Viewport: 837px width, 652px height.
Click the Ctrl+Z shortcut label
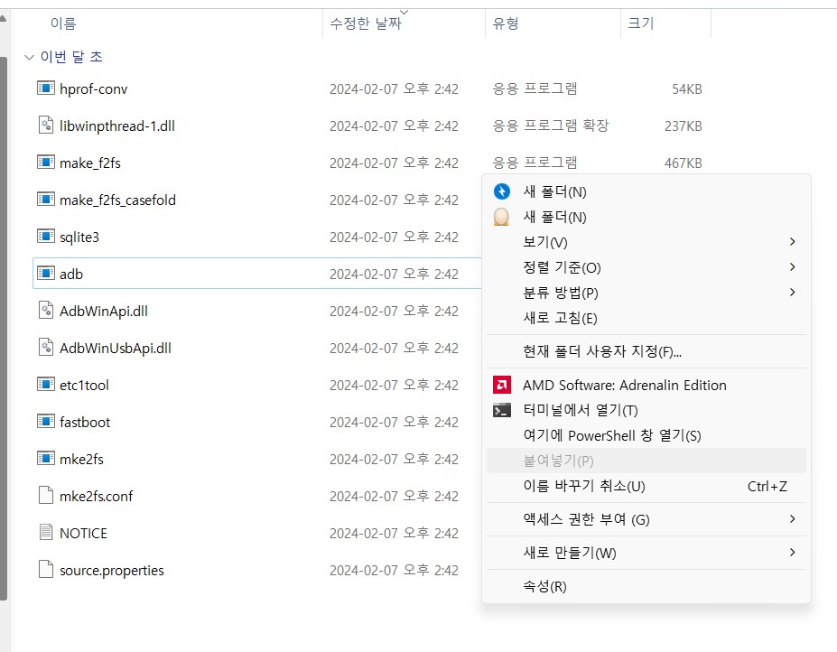point(767,486)
